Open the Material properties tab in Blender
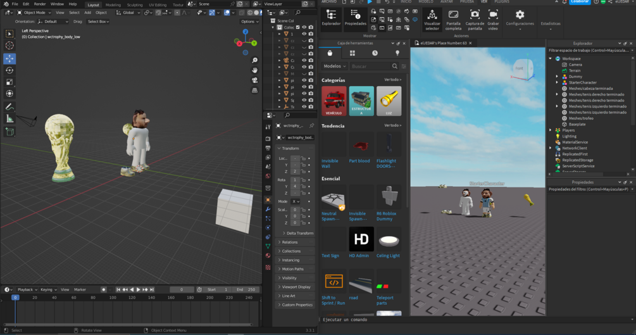 pos(268,256)
